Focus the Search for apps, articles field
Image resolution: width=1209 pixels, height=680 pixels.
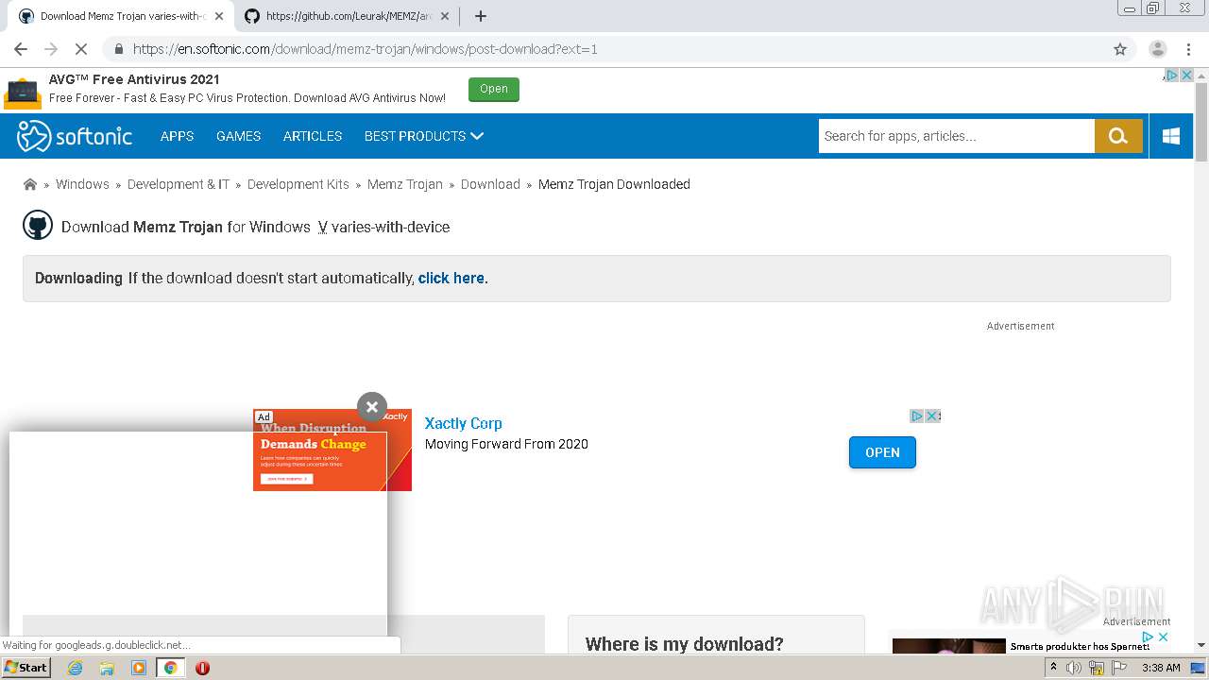(x=956, y=136)
